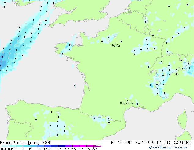Click the forecast date 'Fr 19-06-2026' text

click(128, 143)
